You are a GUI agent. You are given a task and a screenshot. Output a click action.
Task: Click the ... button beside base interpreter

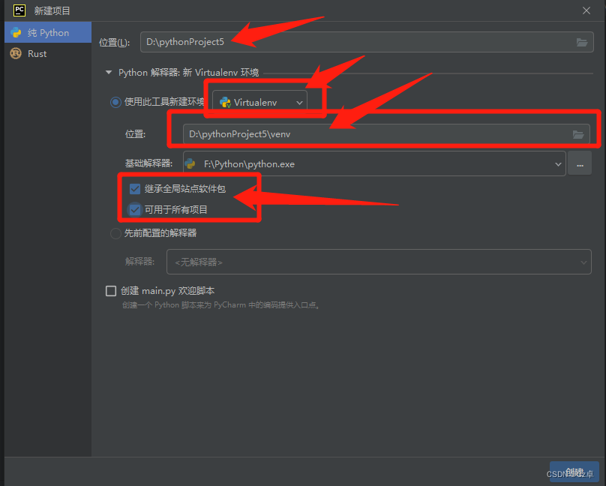(580, 163)
